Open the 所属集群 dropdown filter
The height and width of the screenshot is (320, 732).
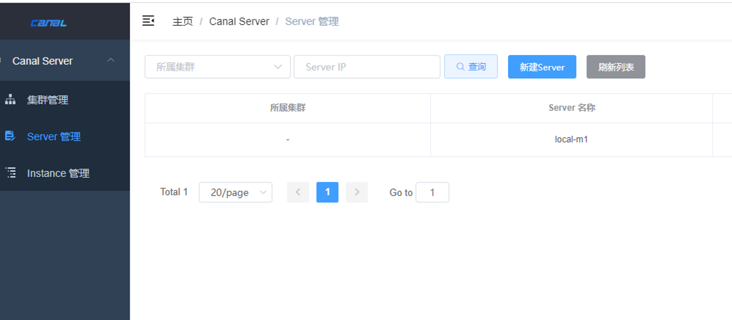pos(217,67)
